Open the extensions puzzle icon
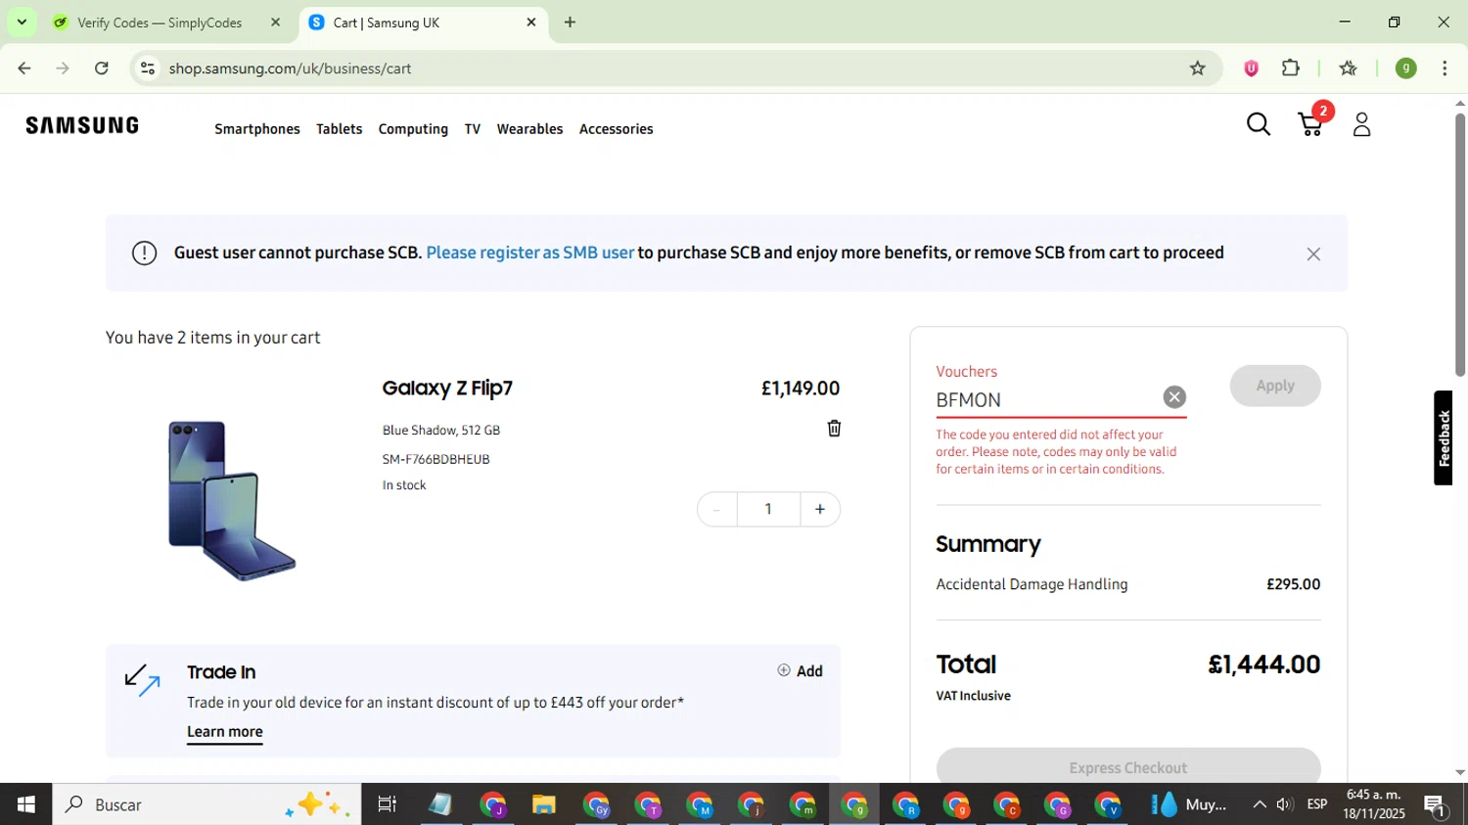The height and width of the screenshot is (825, 1468). (x=1291, y=69)
